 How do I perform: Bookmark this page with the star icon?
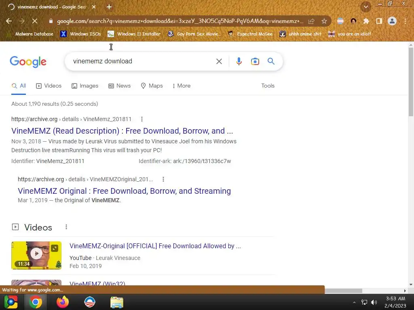pos(324,21)
